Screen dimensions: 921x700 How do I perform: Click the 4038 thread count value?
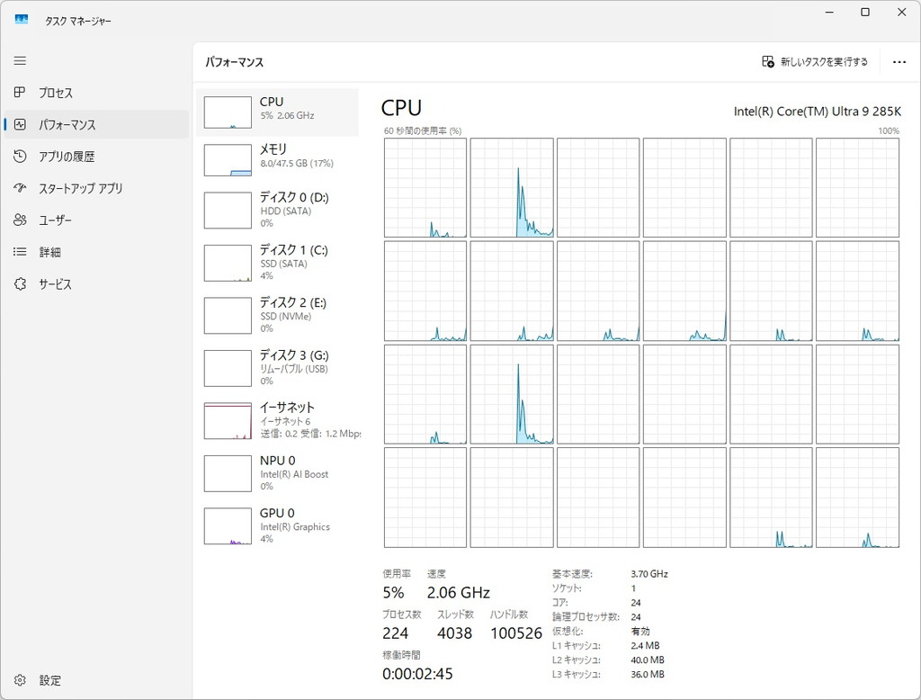454,633
